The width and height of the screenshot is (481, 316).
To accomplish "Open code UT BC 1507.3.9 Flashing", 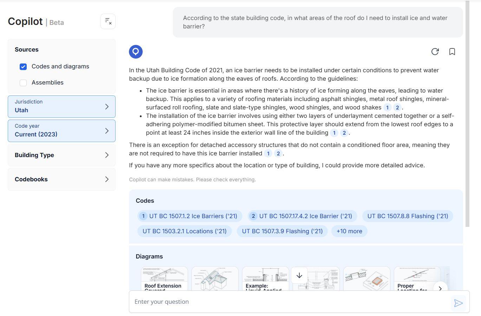I will (x=282, y=231).
